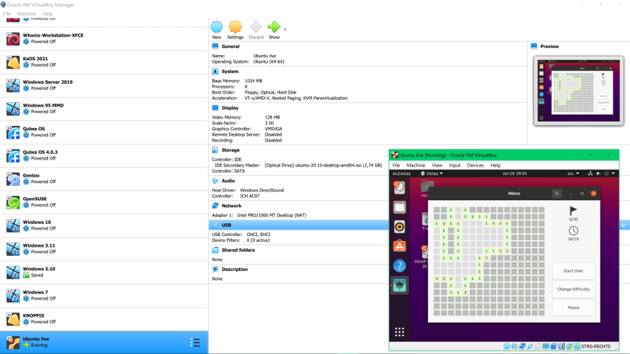The width and height of the screenshot is (630, 354).
Task: Click the Preview section header icon
Action: click(x=534, y=46)
